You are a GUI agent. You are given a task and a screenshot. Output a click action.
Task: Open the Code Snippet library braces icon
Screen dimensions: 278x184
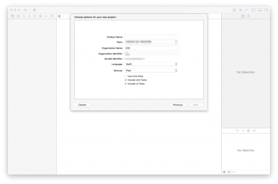click(243, 131)
